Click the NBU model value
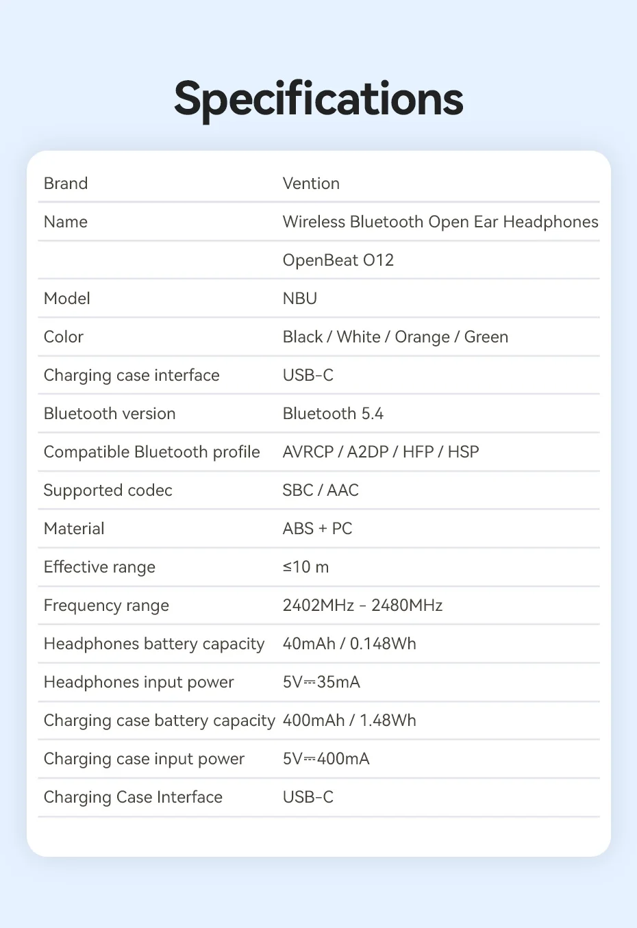Image resolution: width=637 pixels, height=928 pixels. 299,299
